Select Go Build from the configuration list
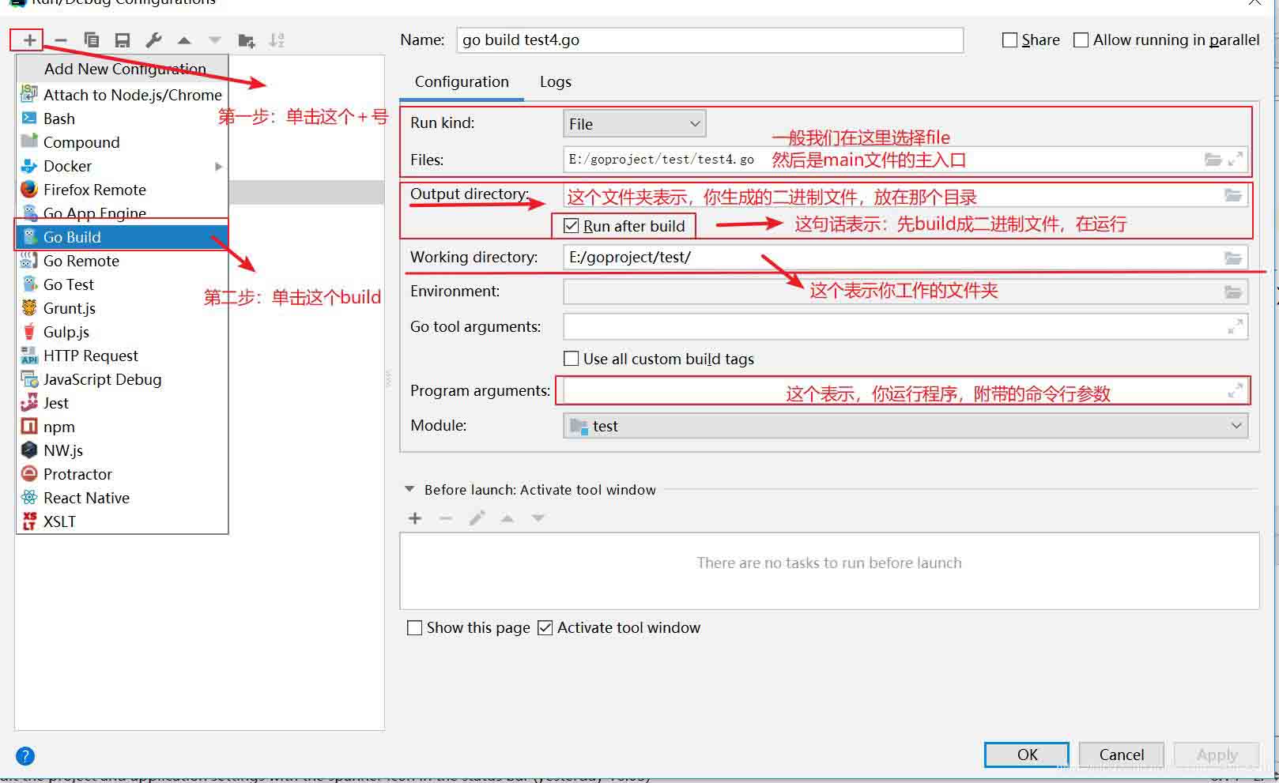Viewport: 1279px width, 783px height. pyautogui.click(x=72, y=237)
